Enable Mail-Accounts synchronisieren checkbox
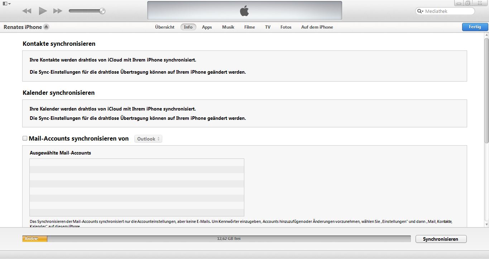Image resolution: width=489 pixels, height=259 pixels. [x=25, y=138]
